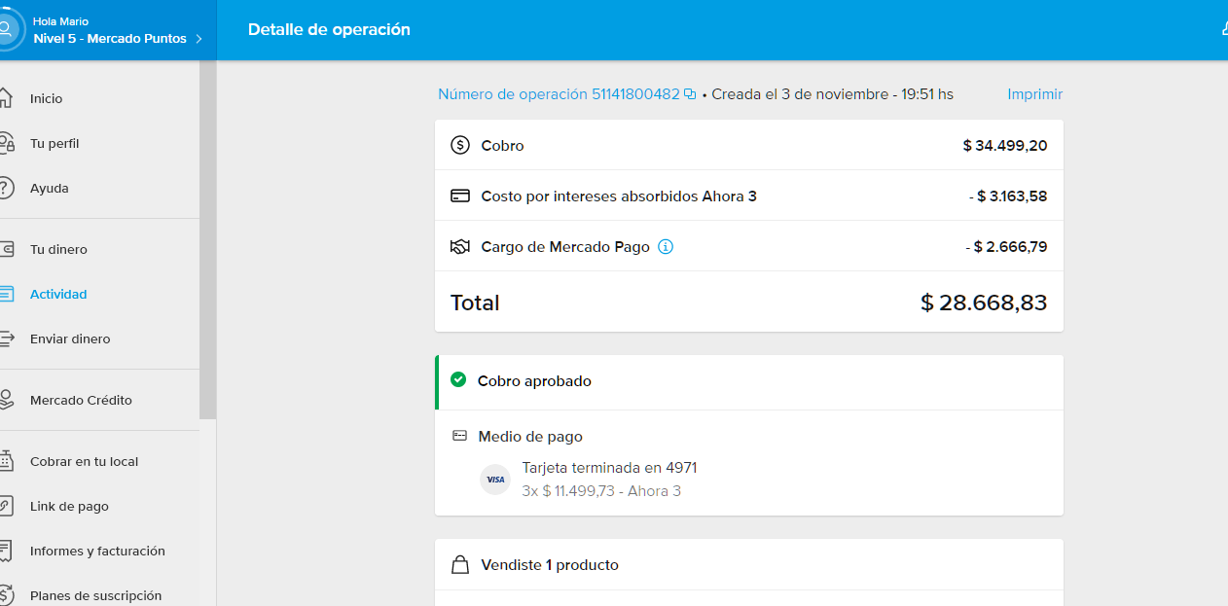
Task: Click the user avatar in the header
Action: 6,29
